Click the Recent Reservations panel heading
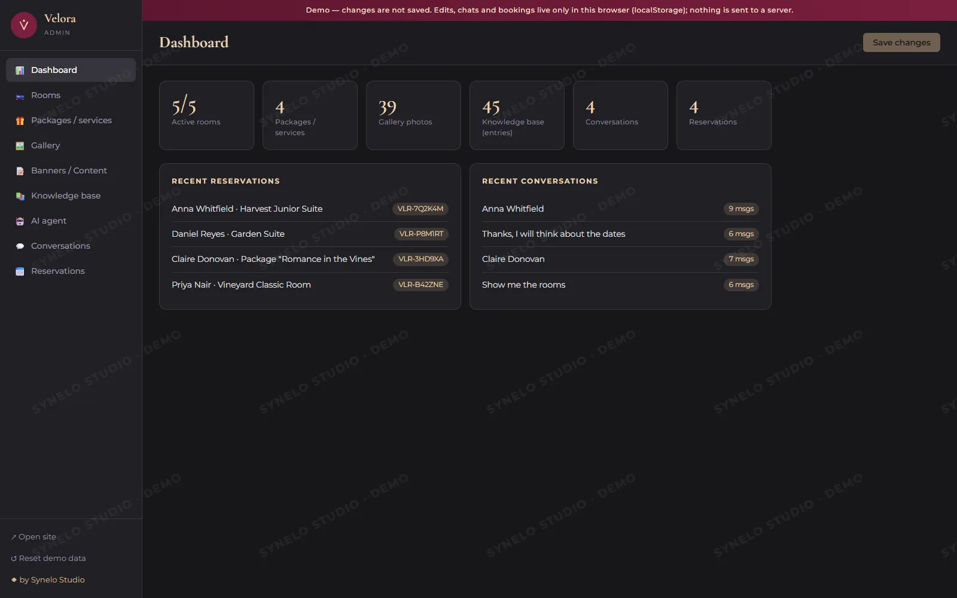 pyautogui.click(x=225, y=181)
